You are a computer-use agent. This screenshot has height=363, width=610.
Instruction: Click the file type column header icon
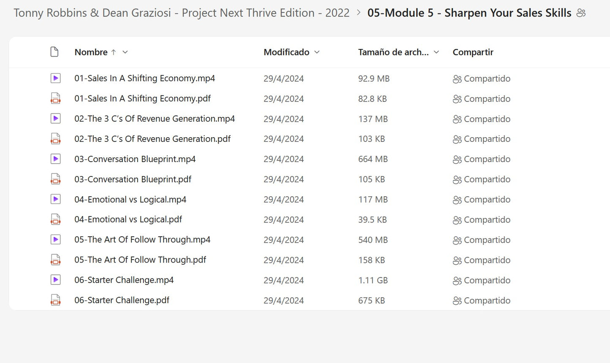tap(54, 52)
